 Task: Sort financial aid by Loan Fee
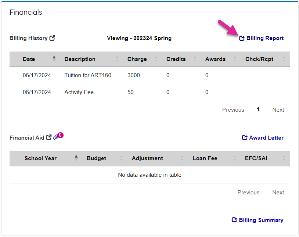coord(205,158)
